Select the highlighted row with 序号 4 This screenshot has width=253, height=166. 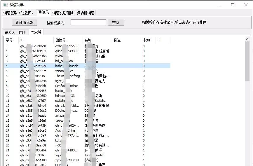click(x=87, y=66)
